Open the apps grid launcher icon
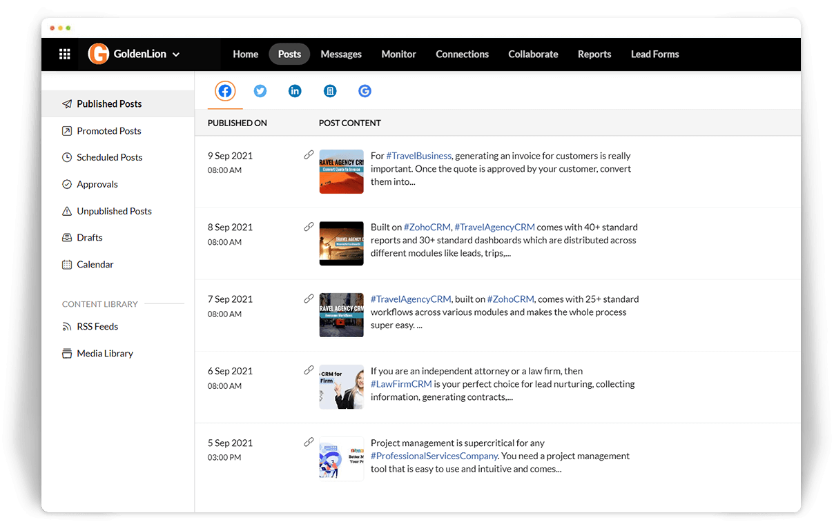The image size is (834, 524). [64, 54]
